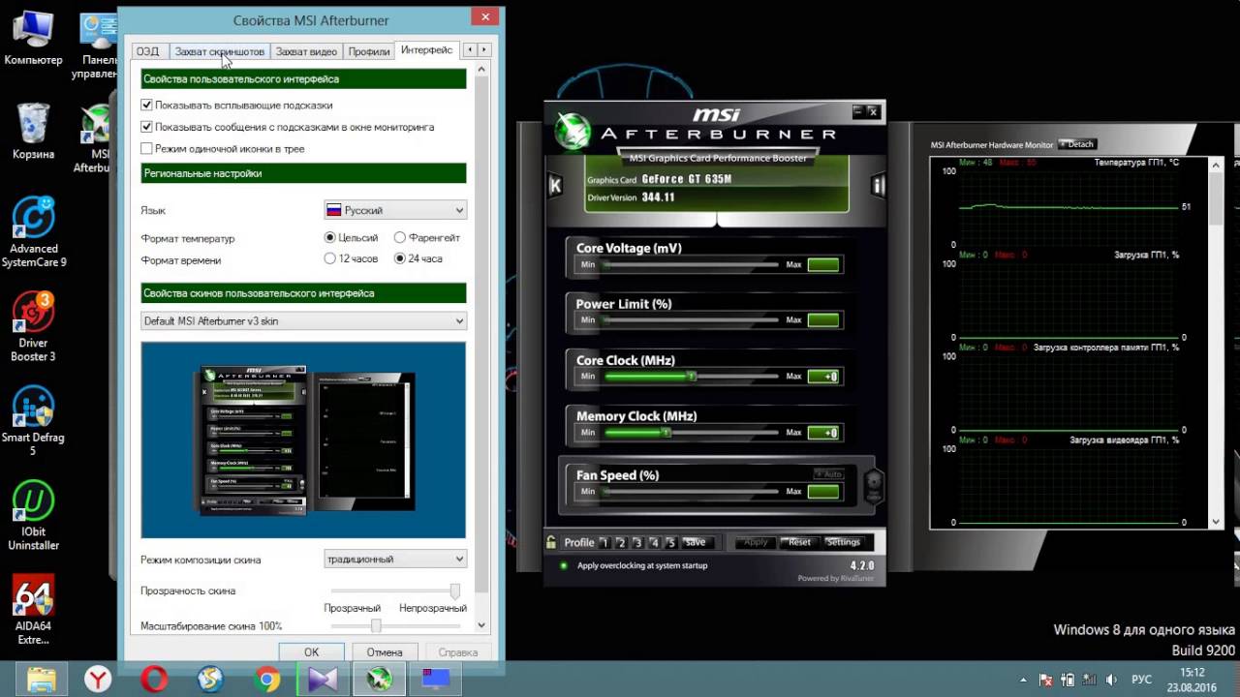Show system info via the i button
Screen dimensions: 1240x697
(x=878, y=186)
